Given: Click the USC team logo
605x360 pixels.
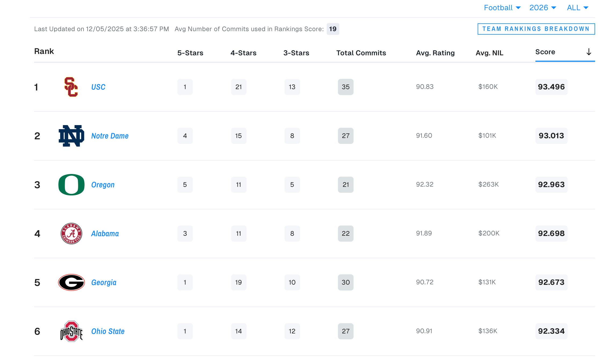Looking at the screenshot, I should [71, 87].
